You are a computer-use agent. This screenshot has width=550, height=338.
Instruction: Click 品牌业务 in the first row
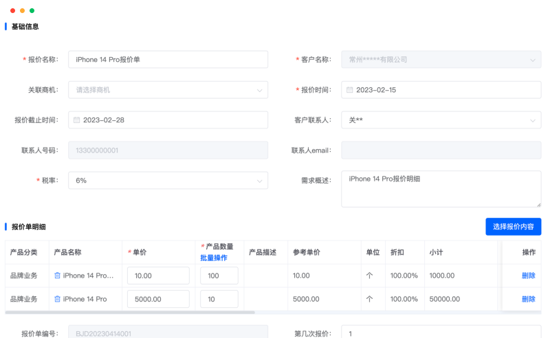click(x=23, y=275)
